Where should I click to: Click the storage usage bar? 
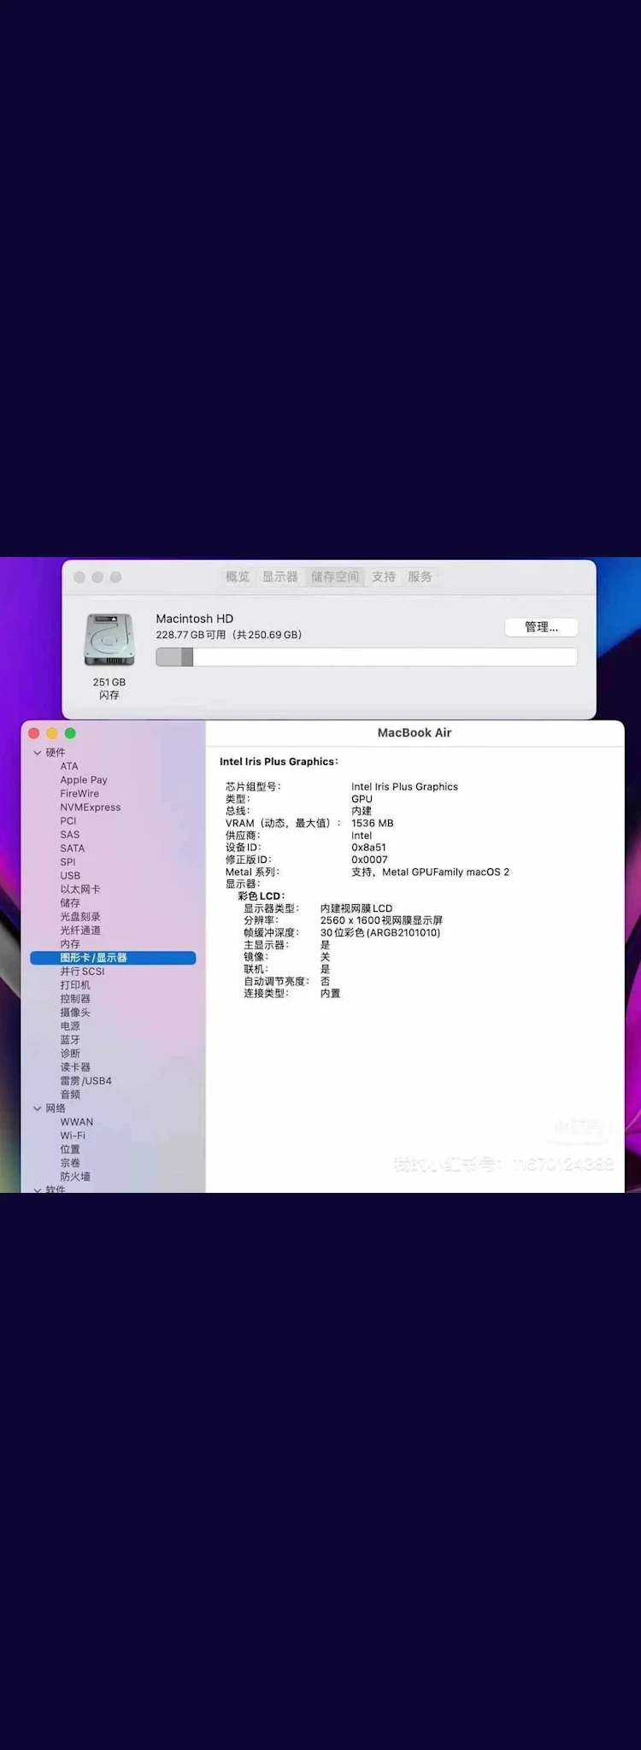coord(367,657)
